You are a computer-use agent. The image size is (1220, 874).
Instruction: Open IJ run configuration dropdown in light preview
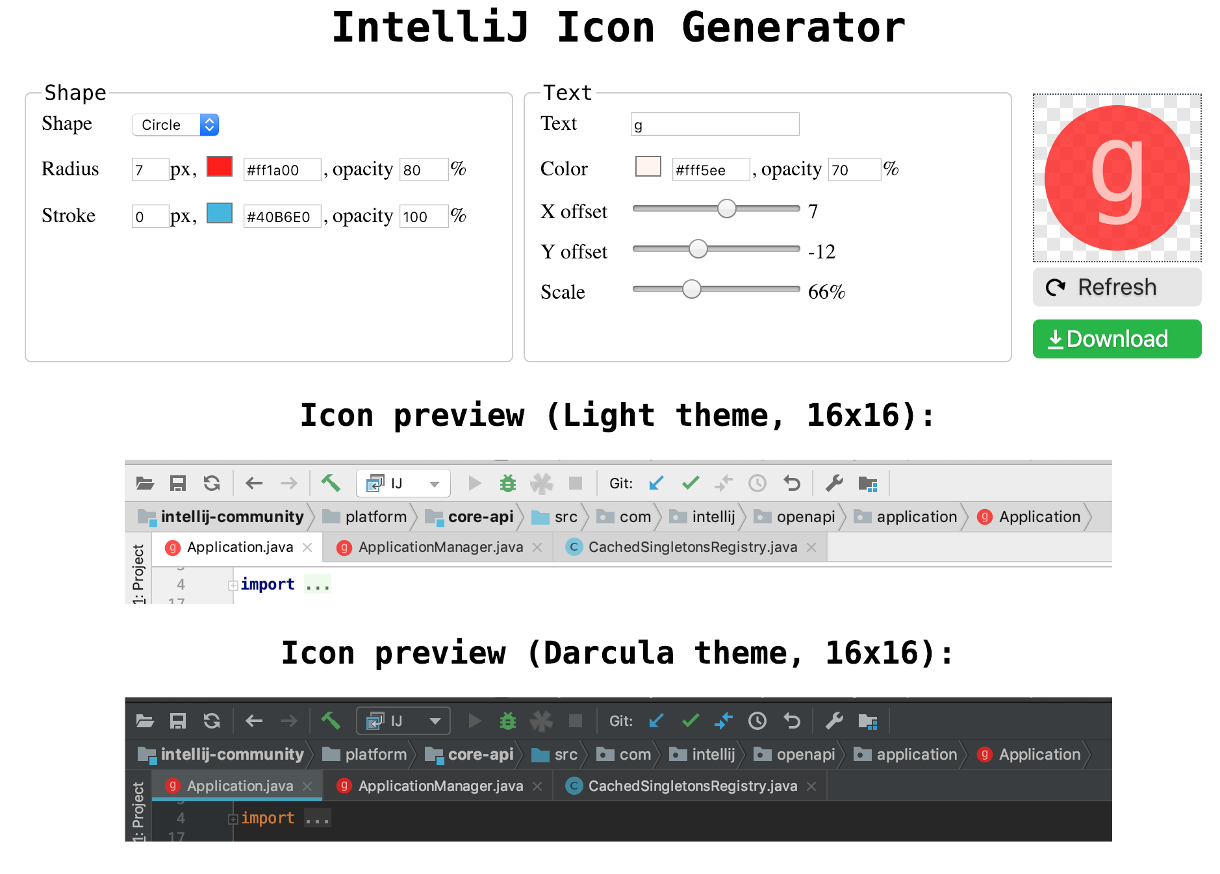coord(403,483)
